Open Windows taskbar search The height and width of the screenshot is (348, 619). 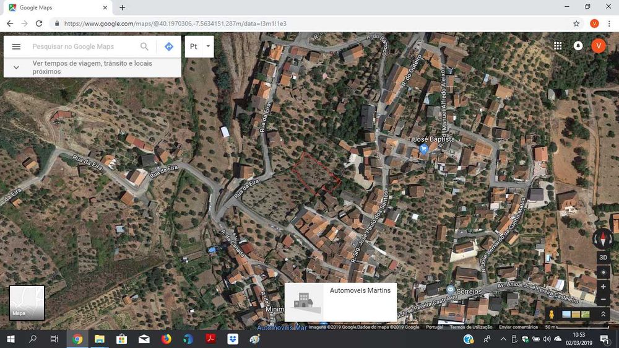(x=33, y=339)
